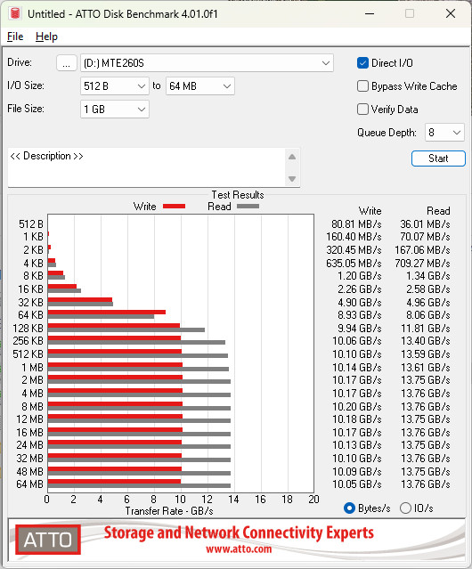Close the ATTO Disk Benchmark window

pyautogui.click(x=451, y=13)
